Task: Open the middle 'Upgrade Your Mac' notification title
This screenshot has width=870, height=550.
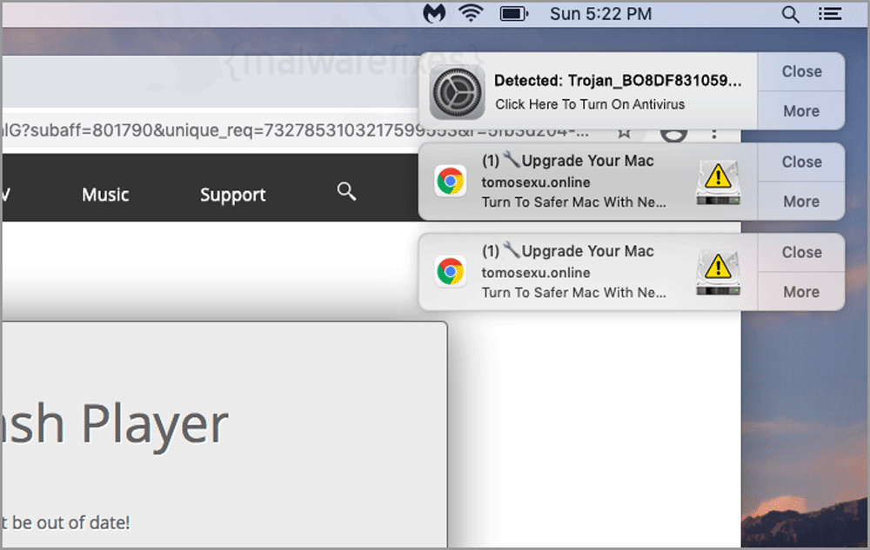Action: tap(567, 161)
